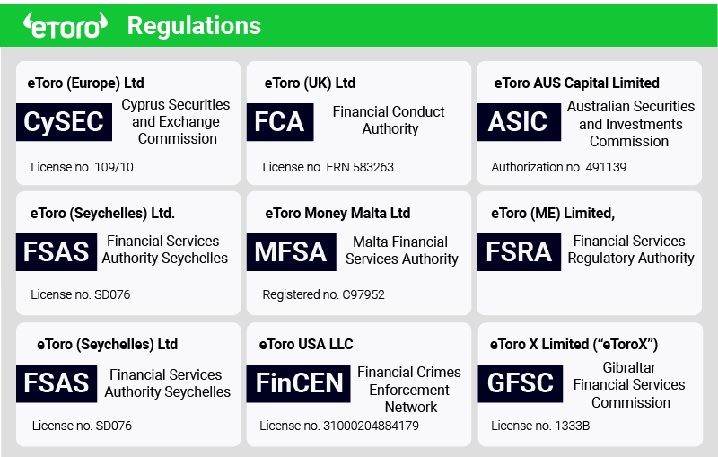Click Cyprus Securities and Exchange Commission text

click(176, 121)
